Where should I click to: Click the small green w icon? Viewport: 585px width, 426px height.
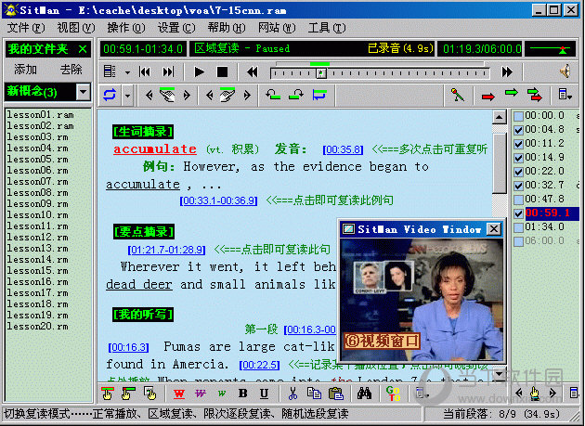pos(222,394)
